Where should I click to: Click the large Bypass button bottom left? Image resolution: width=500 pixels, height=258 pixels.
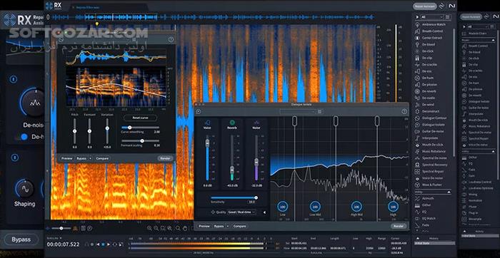(x=21, y=239)
